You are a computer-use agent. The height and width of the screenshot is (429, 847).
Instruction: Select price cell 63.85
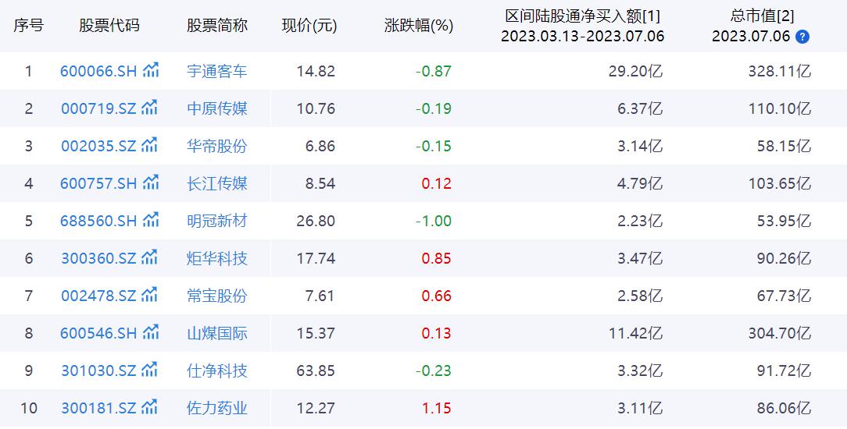[316, 370]
